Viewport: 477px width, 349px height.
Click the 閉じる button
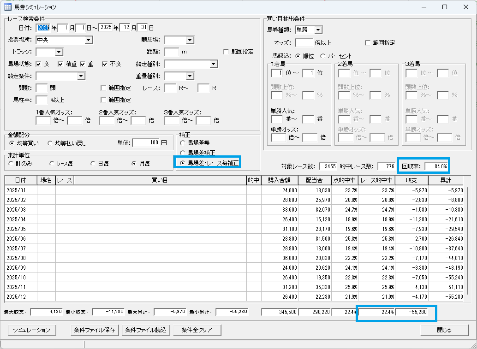tap(444, 330)
